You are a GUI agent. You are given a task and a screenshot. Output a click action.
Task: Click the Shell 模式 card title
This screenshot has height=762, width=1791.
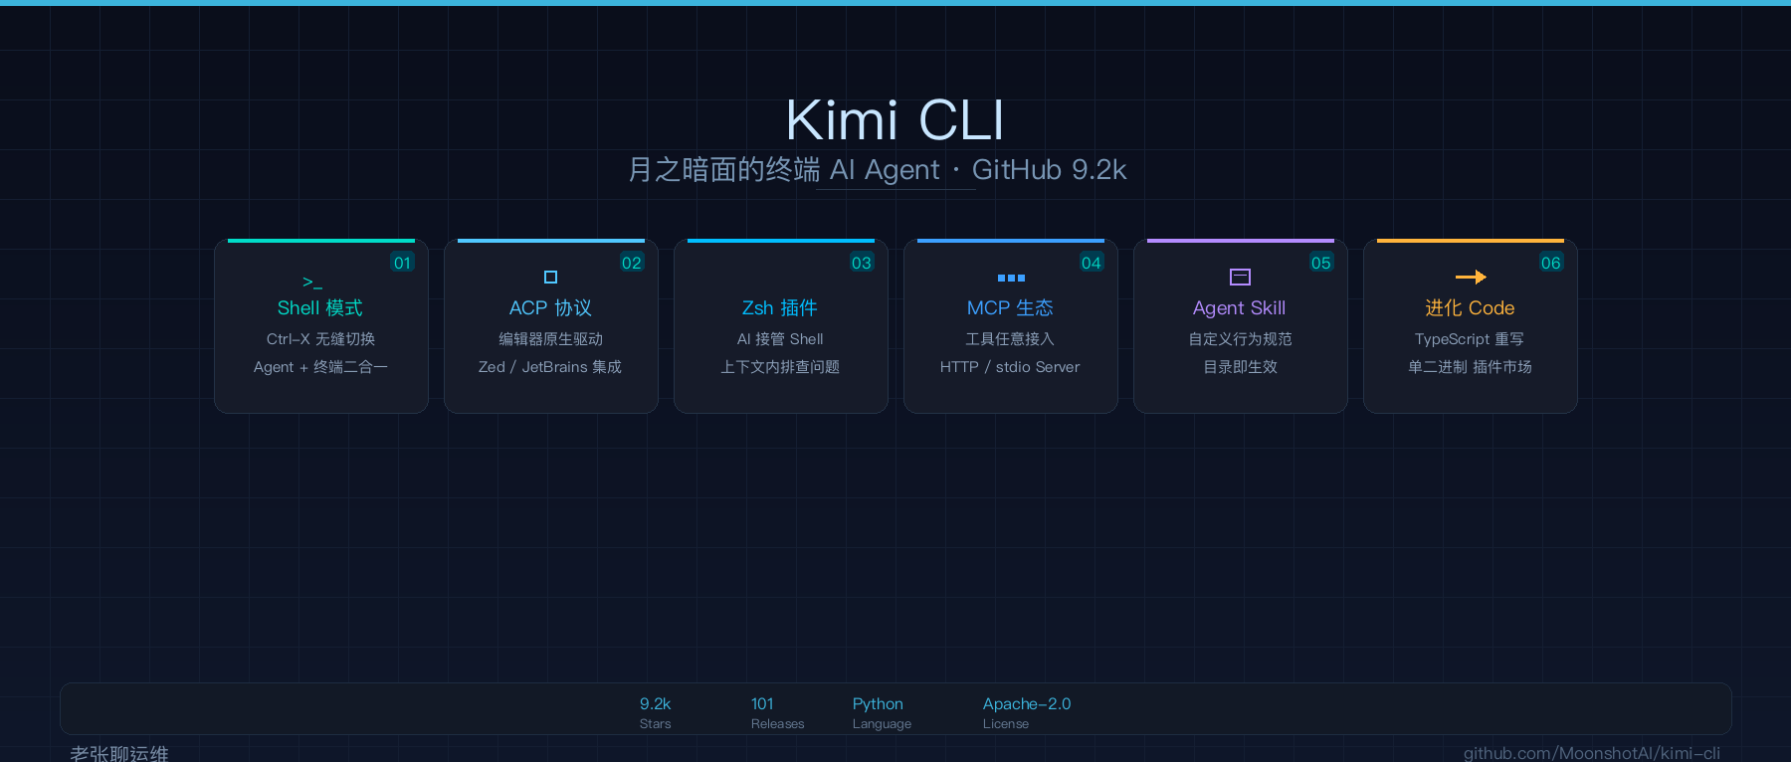pos(320,308)
